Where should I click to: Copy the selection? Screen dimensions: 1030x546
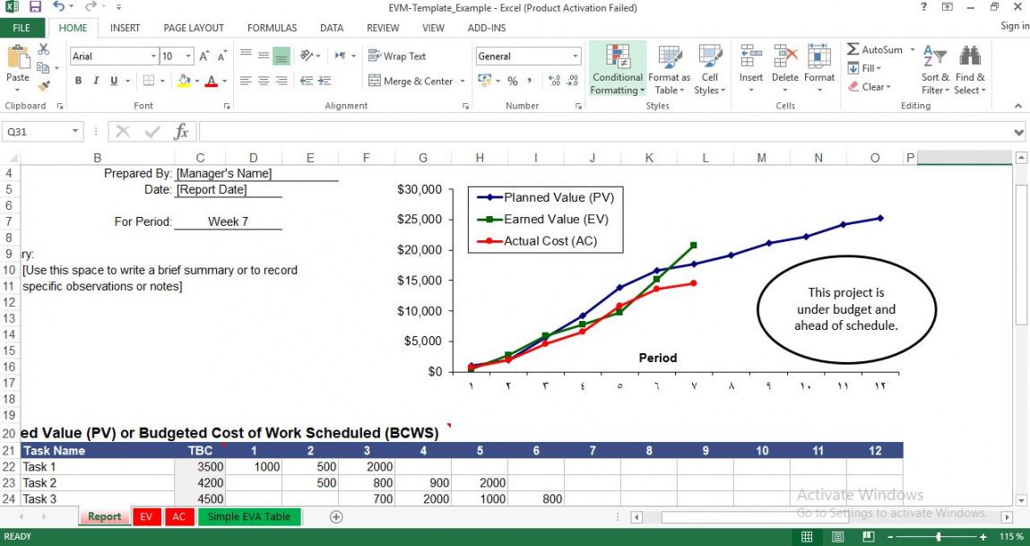tap(43, 67)
